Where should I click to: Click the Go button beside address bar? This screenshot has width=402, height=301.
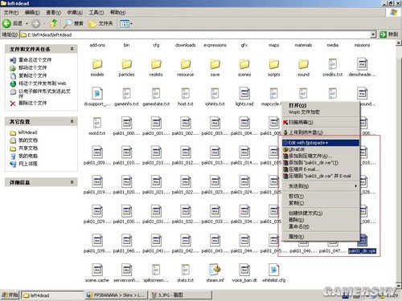389,35
